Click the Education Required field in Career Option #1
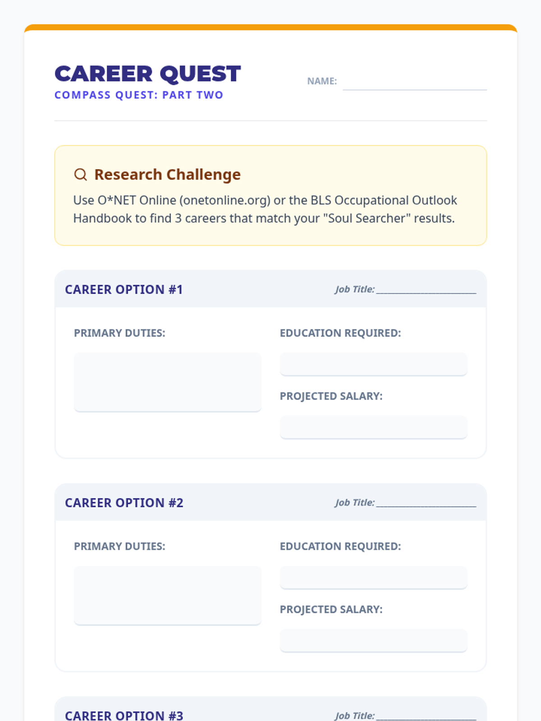Image resolution: width=541 pixels, height=721 pixels. (x=373, y=364)
